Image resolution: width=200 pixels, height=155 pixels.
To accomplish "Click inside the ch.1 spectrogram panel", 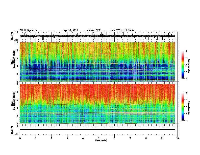I will point(97,62).
